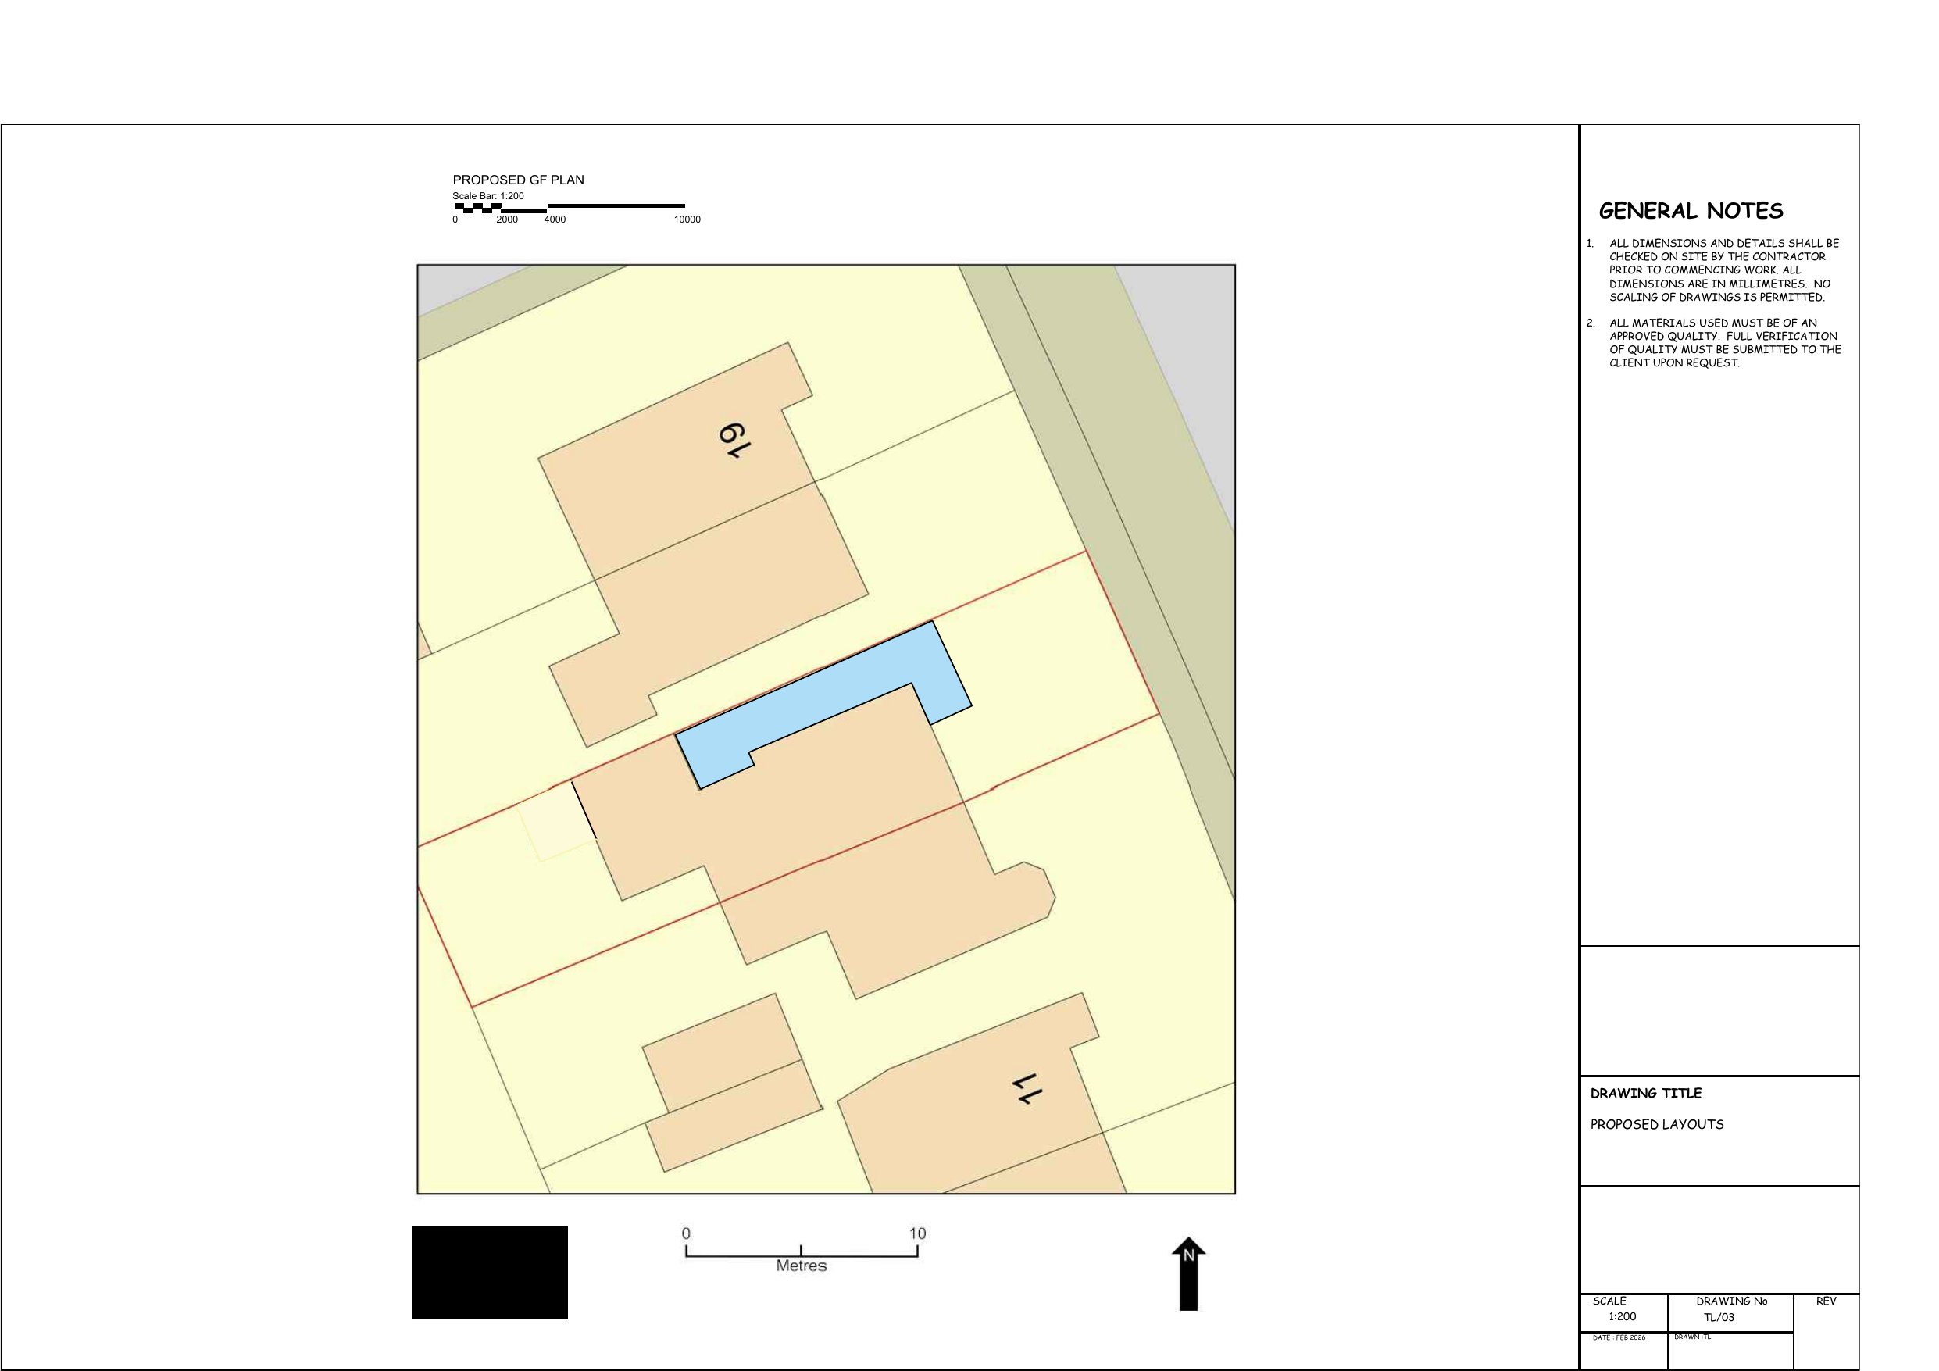Click the PROPOSED LAYOUTS text
Image resolution: width=1939 pixels, height=1371 pixels.
1656,1124
